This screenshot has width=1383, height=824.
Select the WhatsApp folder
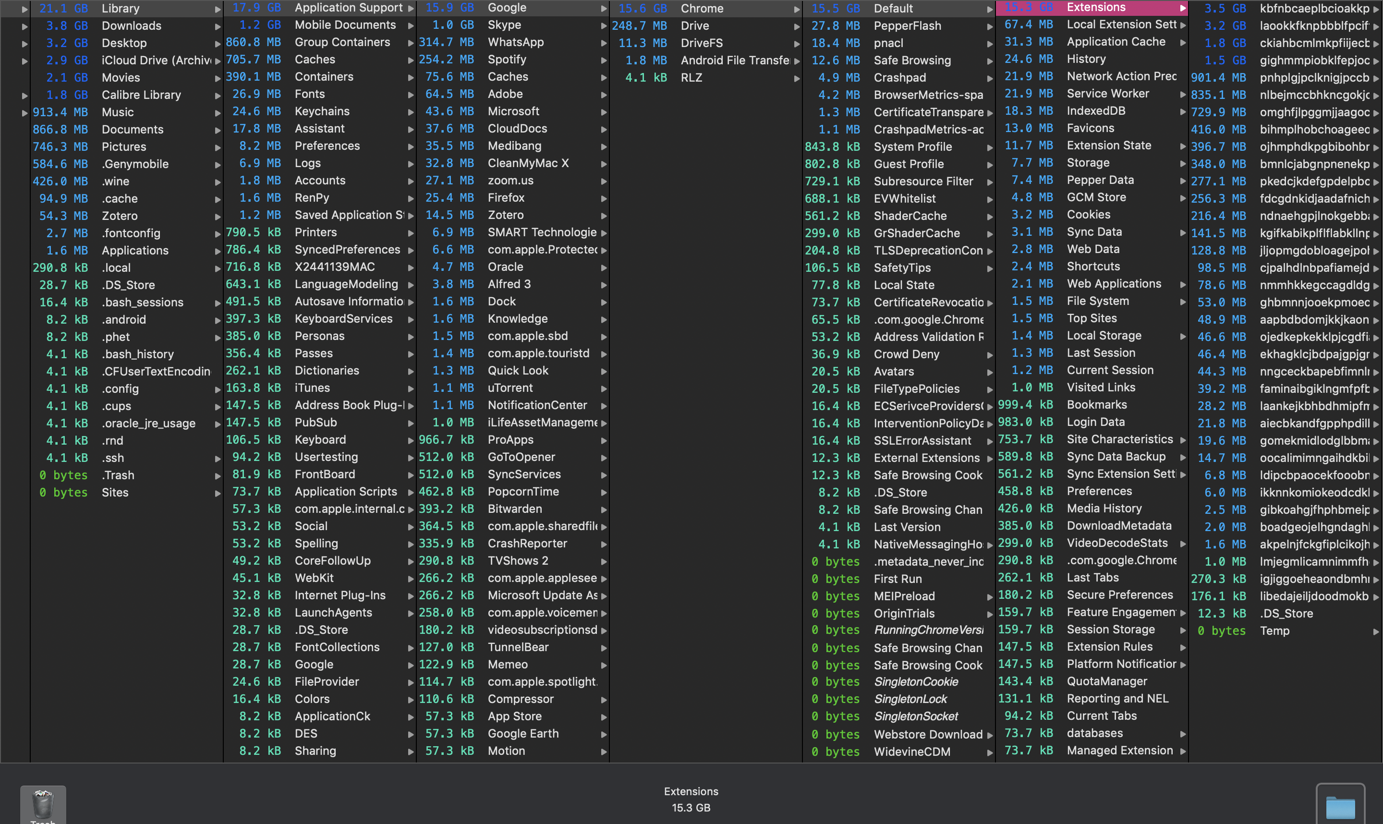tap(515, 42)
